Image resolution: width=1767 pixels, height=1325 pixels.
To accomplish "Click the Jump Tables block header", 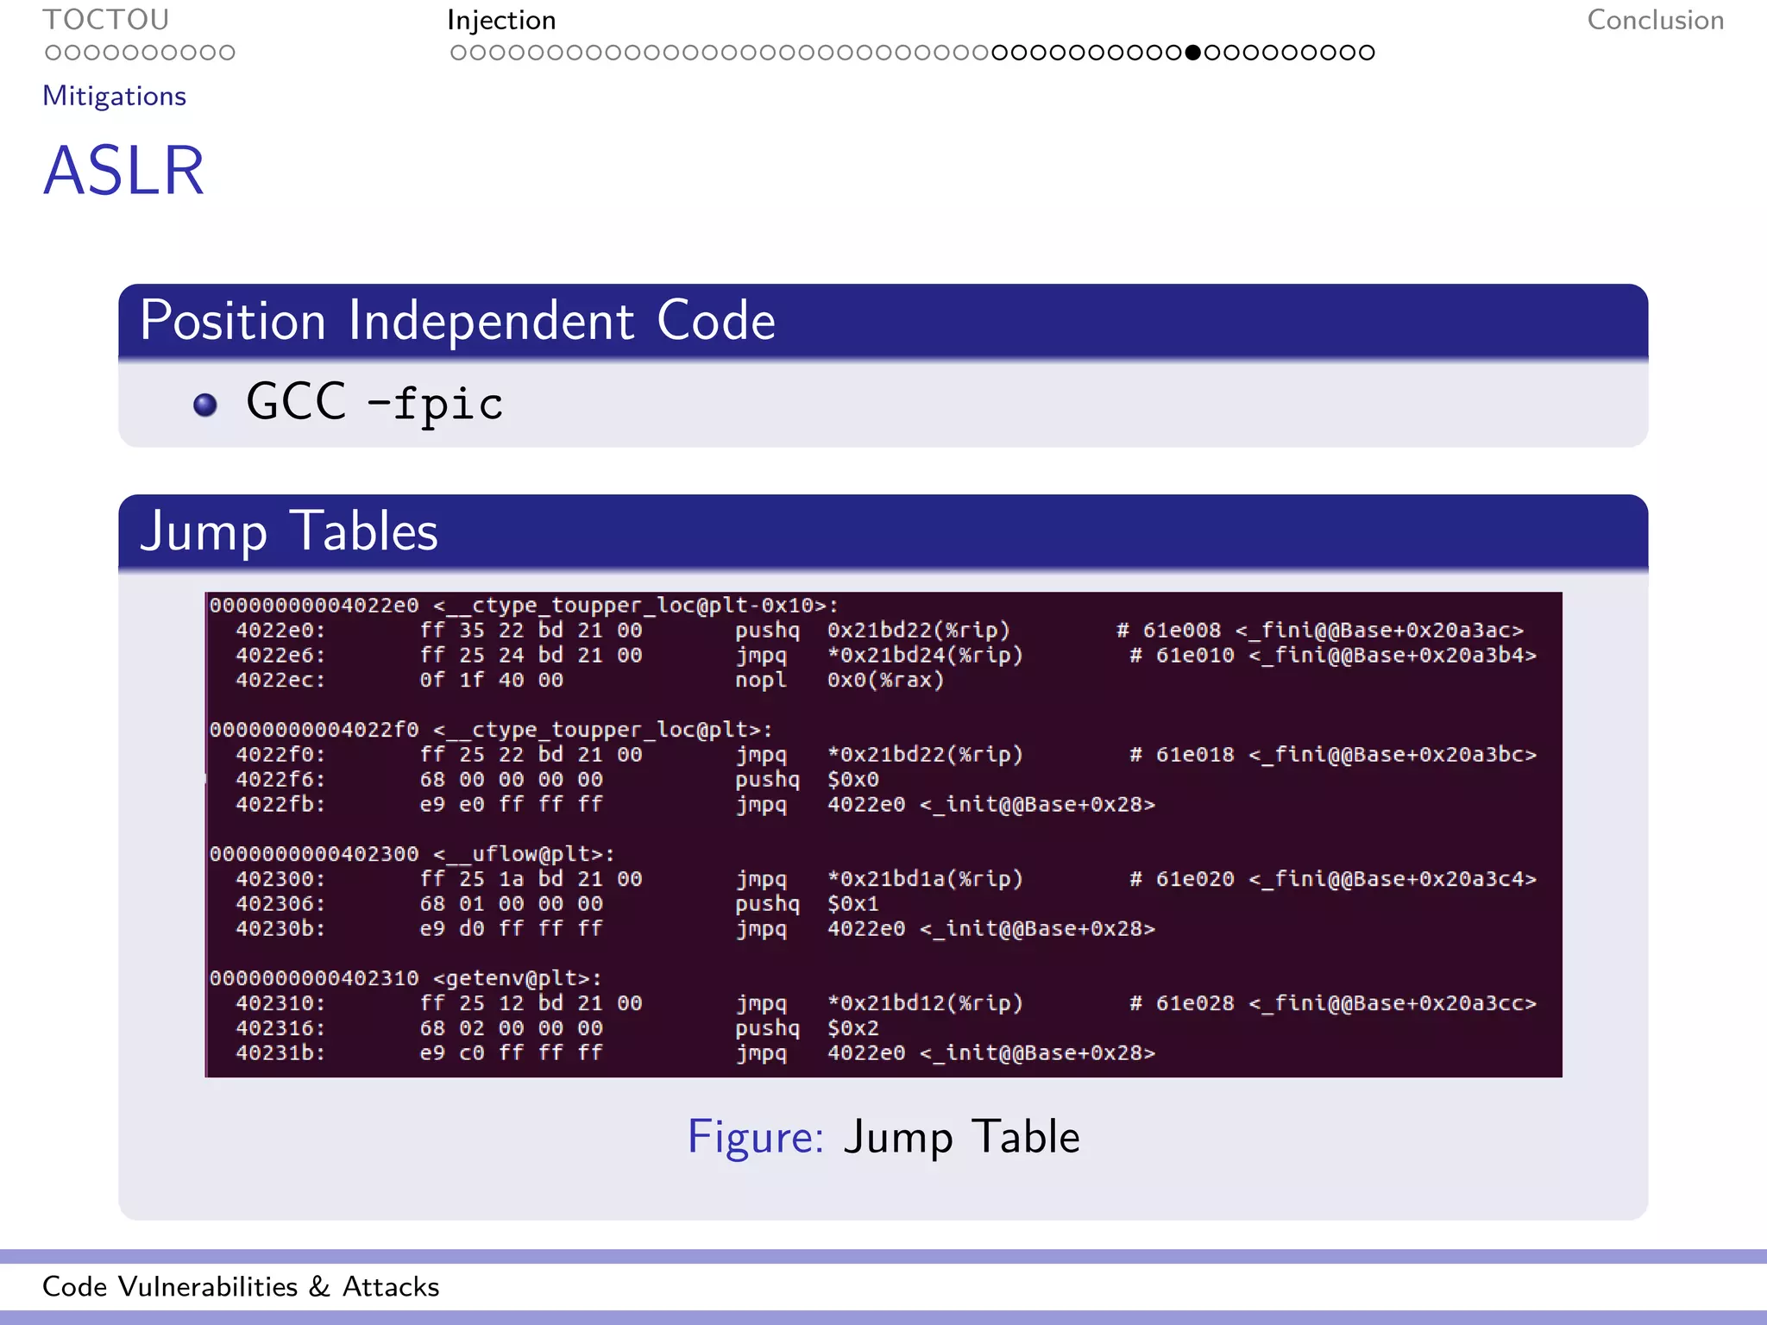I will (883, 531).
